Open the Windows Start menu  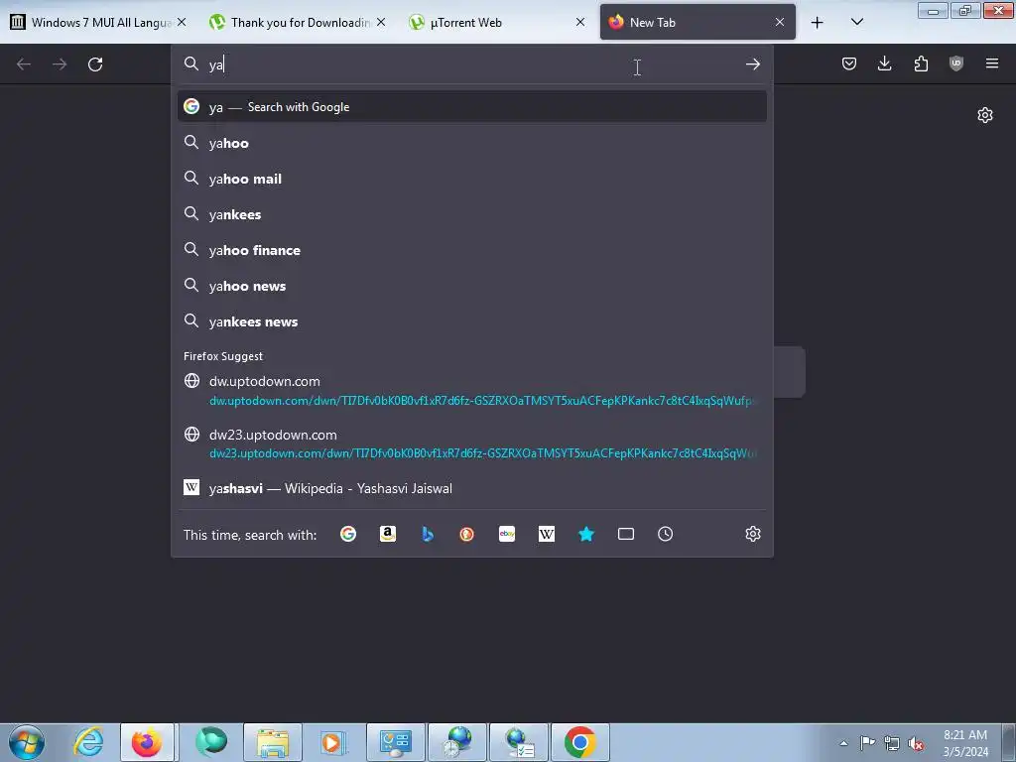(x=27, y=742)
